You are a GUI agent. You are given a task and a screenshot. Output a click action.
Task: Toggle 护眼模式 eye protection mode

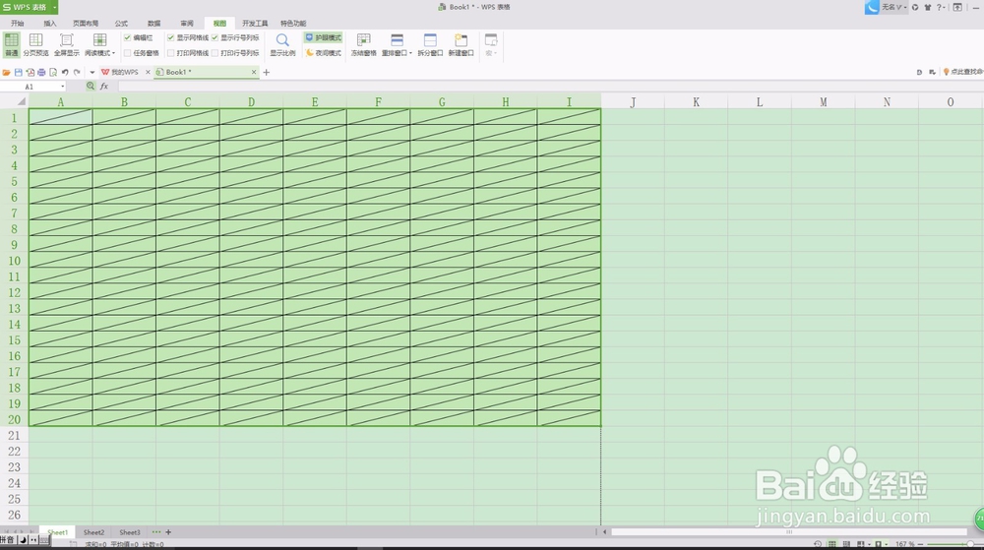coord(323,37)
